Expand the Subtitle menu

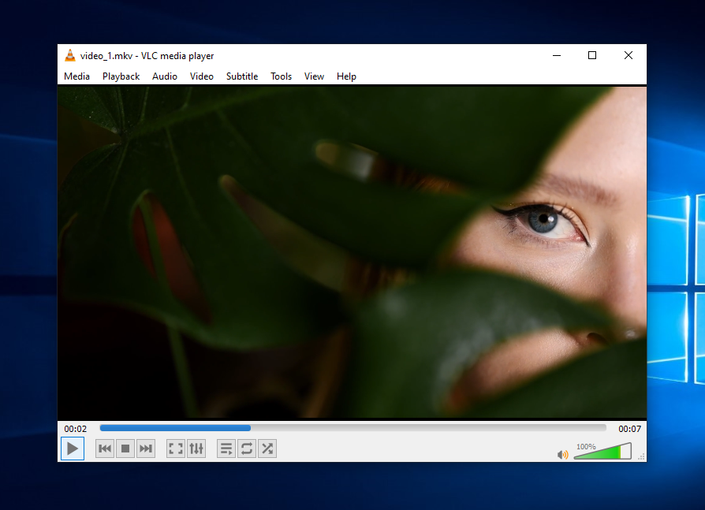[242, 76]
